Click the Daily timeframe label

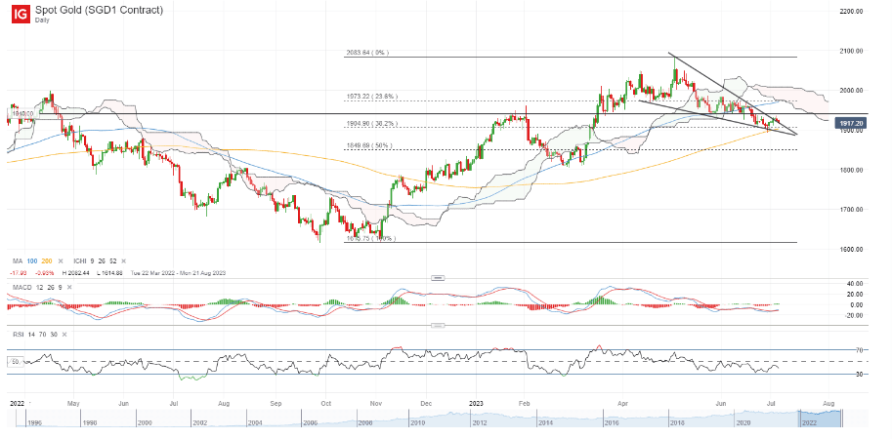tap(42, 20)
